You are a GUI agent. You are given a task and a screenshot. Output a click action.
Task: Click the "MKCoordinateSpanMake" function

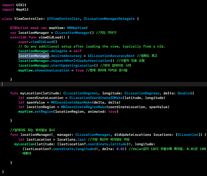(72, 103)
